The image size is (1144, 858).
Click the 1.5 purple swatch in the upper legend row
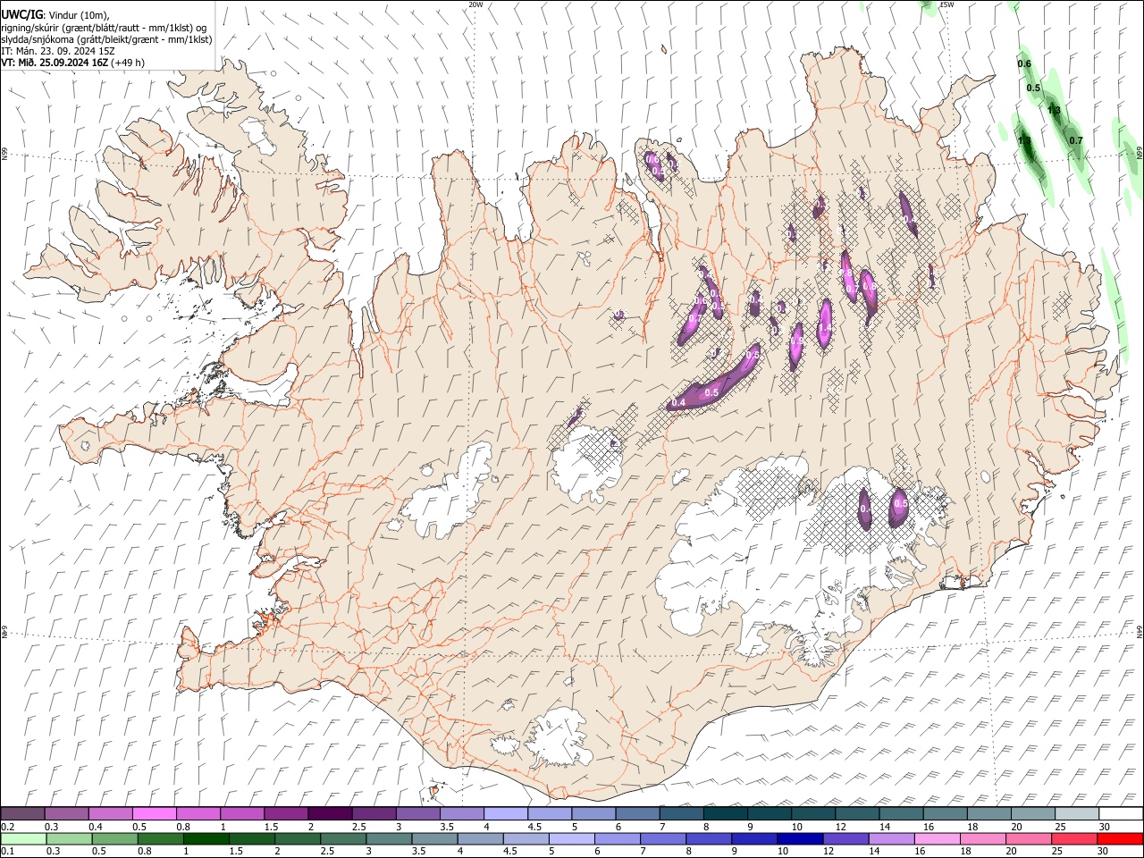coord(286,813)
